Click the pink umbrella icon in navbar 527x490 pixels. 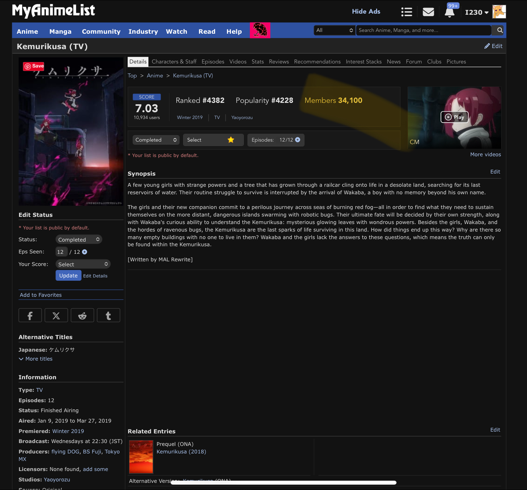coord(260,30)
